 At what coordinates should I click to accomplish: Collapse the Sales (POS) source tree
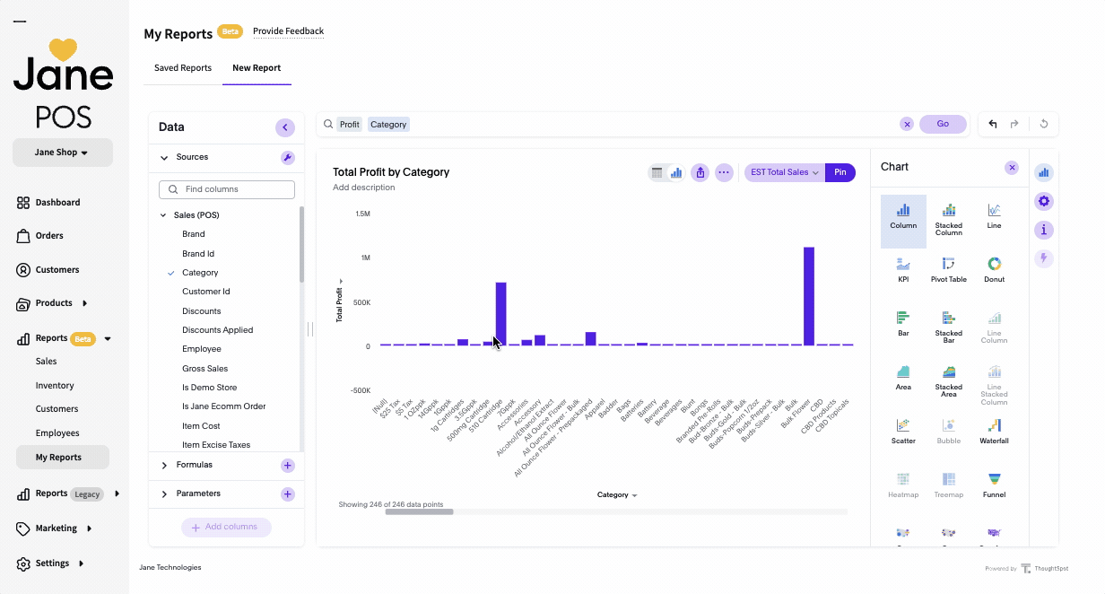tap(163, 215)
